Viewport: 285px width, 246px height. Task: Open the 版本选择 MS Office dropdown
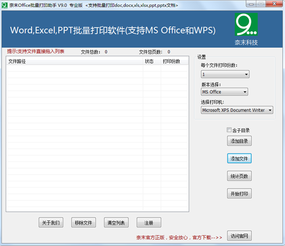[x=224, y=92]
